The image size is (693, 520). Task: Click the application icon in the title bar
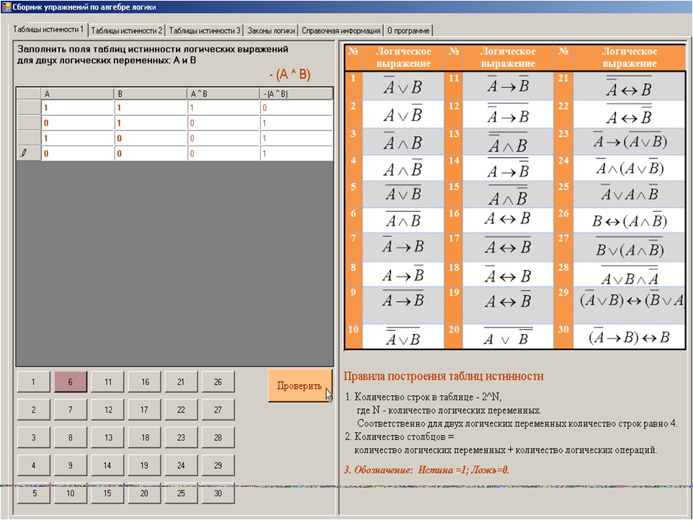click(x=6, y=6)
